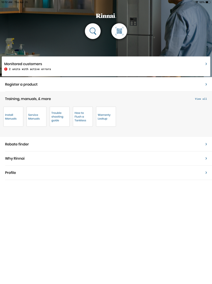Open Install Manuals card
Viewport: 212px width, 284px height.
(x=13, y=117)
